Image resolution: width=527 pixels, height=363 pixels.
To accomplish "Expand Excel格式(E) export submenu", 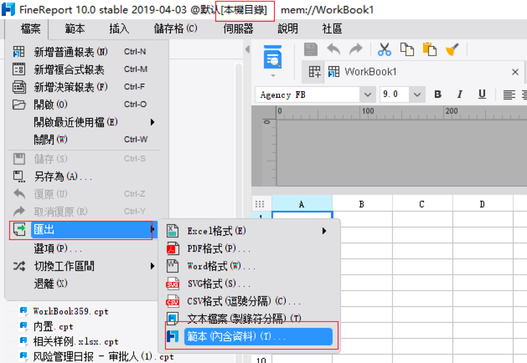I will tap(249, 231).
